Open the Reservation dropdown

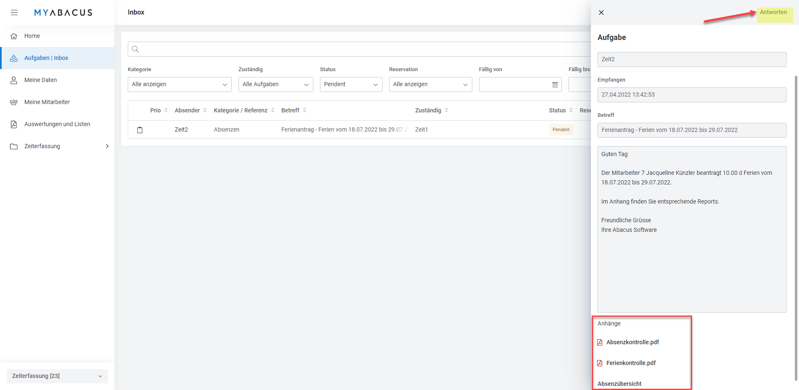[x=431, y=84]
